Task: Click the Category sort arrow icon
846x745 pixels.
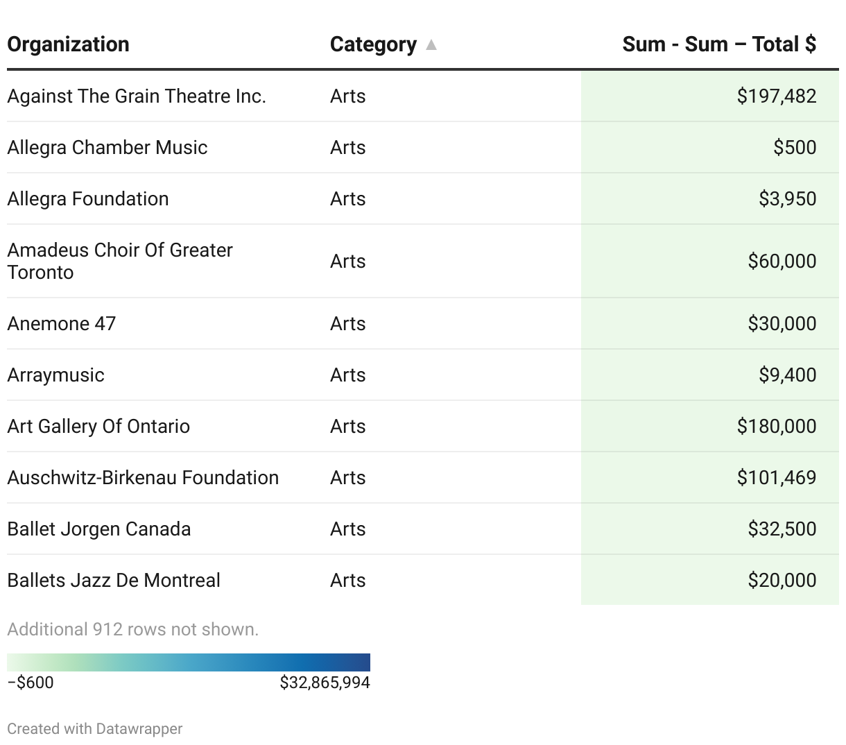Action: [431, 45]
